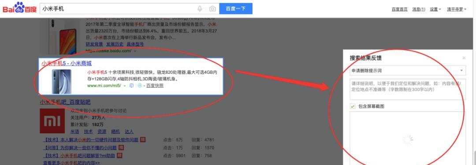The height and width of the screenshot is (165, 476).
Task: Open the 申请删除提示词 dropdown
Action: 407,70
